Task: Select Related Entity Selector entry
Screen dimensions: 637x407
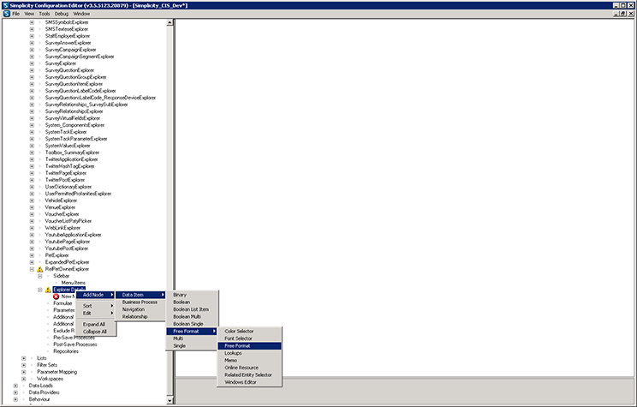Action: pos(249,375)
